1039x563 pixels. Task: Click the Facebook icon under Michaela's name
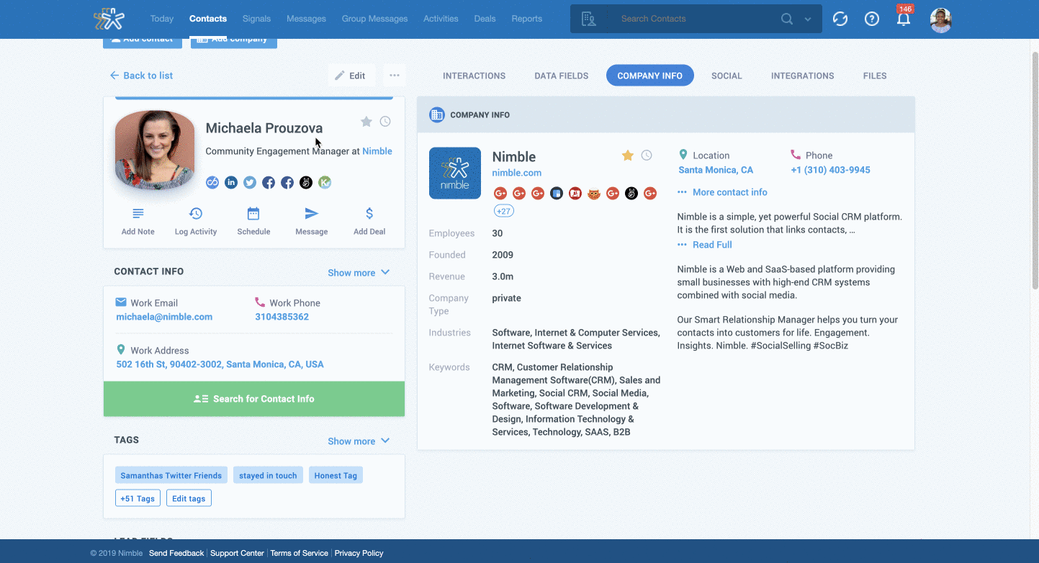click(269, 182)
